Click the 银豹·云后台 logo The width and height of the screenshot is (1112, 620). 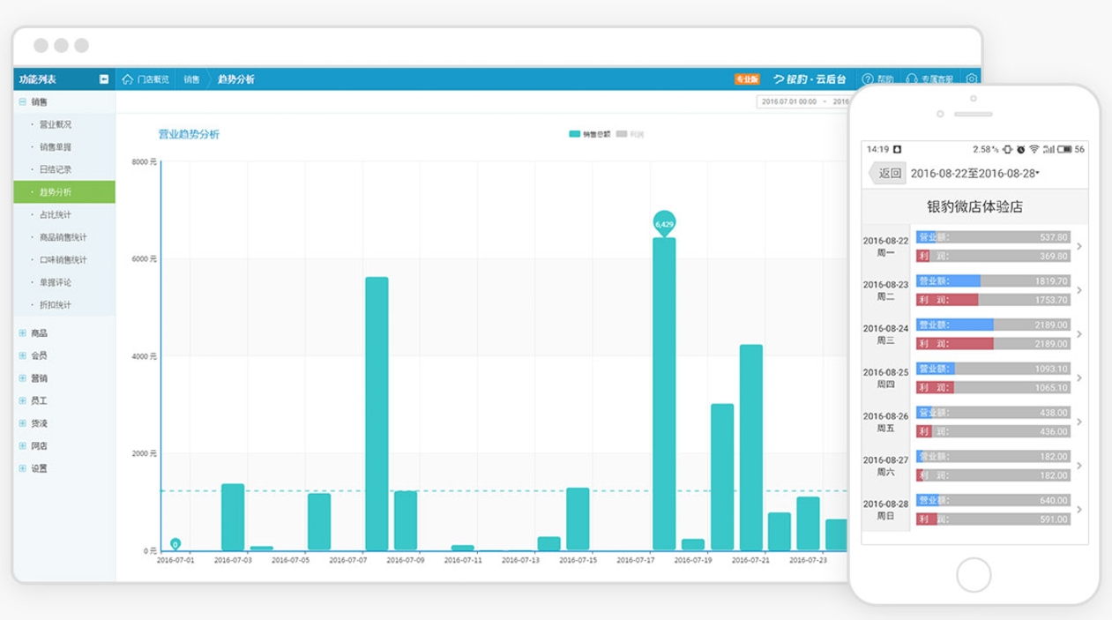pyautogui.click(x=810, y=79)
